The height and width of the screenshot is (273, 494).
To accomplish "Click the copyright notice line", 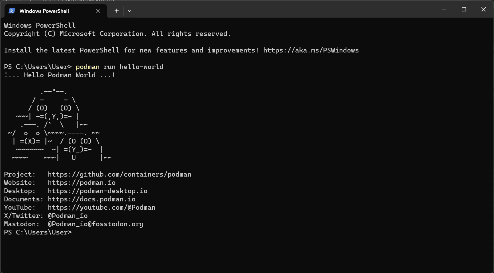I will pos(117,34).
